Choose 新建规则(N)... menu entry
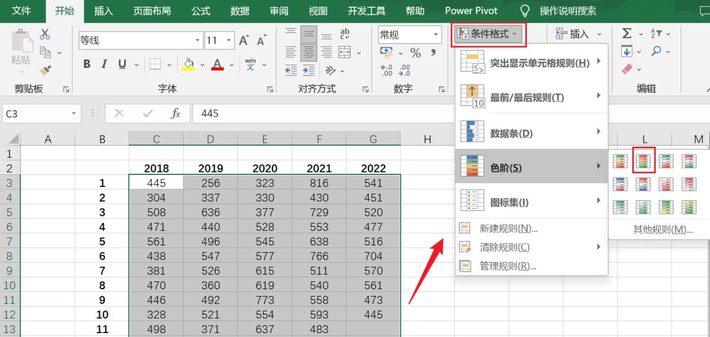710x337 pixels. [531, 229]
